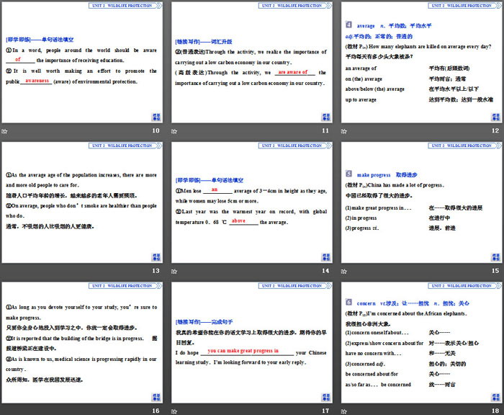Image resolution: width=504 pixels, height=415 pixels.
Task: Click the 'UNIT 2 WILDLIFE PROTECTION' banner on slide 17
Action: pos(295,286)
